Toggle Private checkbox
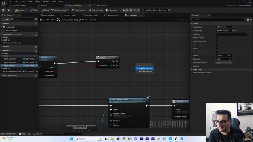This screenshot has width=253, height=142. click(217, 48)
